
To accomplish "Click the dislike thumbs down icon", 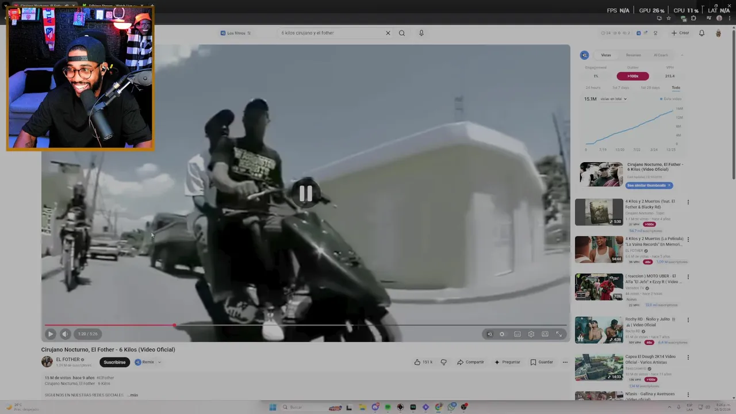I will pyautogui.click(x=443, y=362).
